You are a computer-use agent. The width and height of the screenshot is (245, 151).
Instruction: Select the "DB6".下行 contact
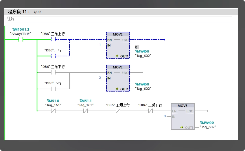pos(53,89)
